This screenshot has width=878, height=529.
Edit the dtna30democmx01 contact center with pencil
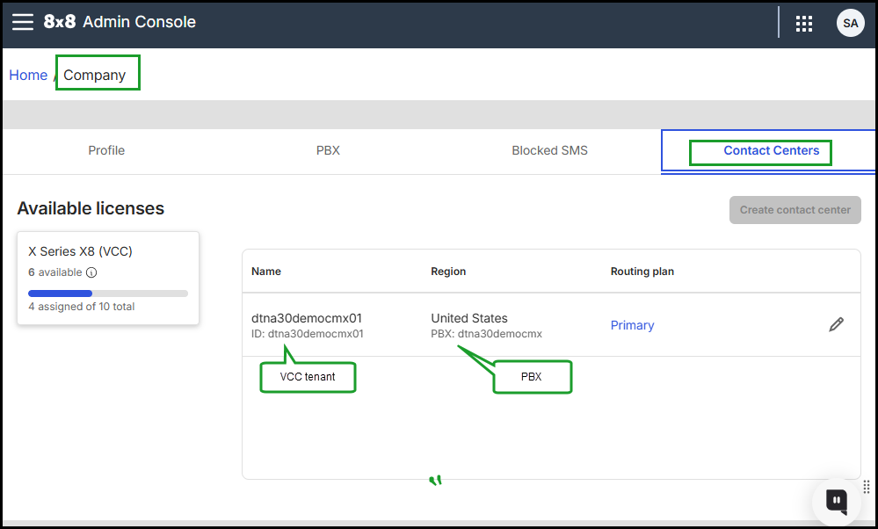click(x=836, y=324)
